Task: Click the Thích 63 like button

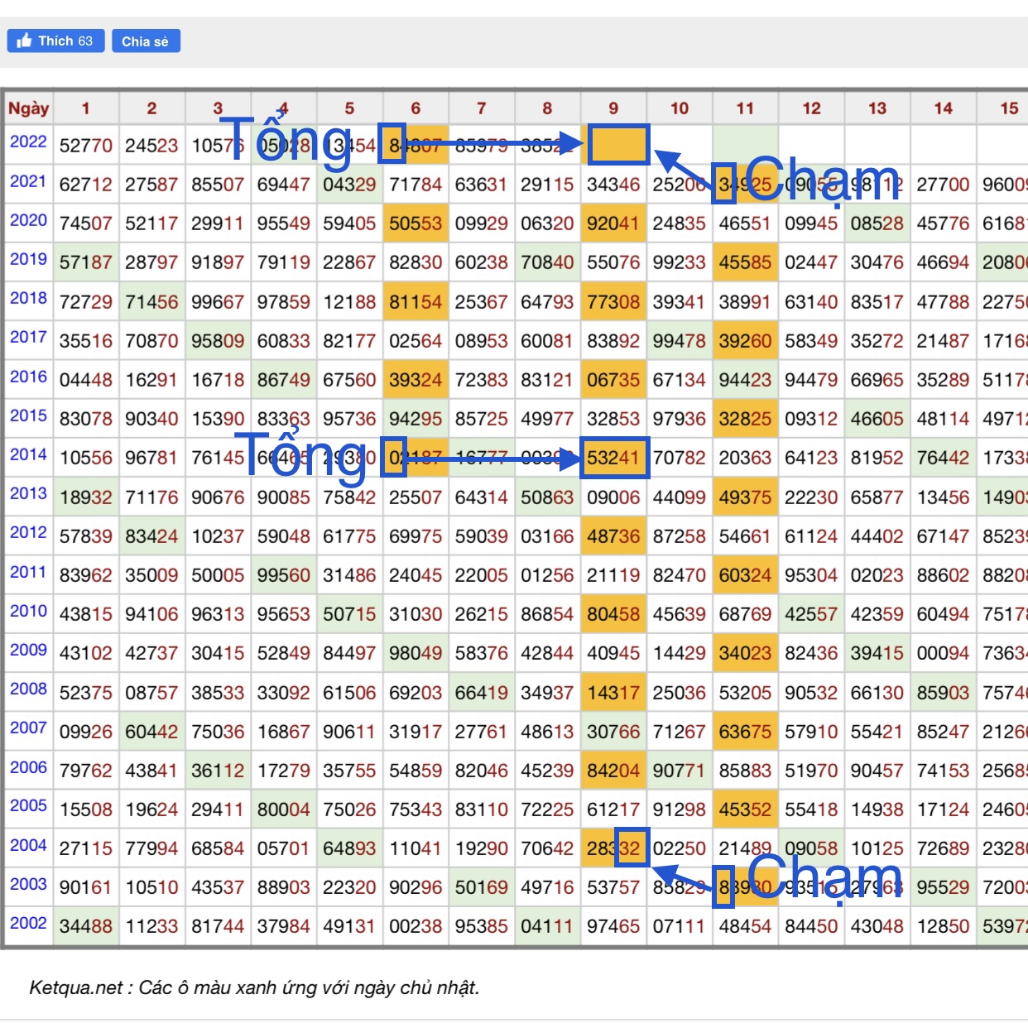Action: pyautogui.click(x=55, y=41)
